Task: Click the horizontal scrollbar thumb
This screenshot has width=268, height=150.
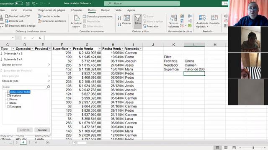Action: tap(82, 142)
